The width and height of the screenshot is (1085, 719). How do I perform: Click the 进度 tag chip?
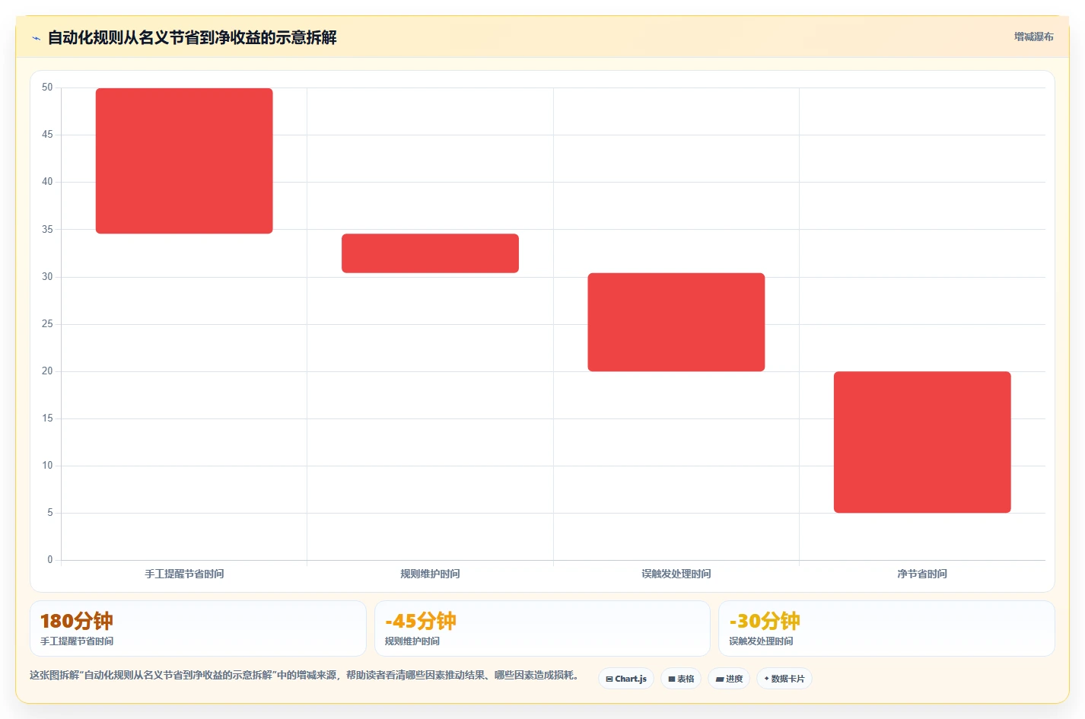729,679
